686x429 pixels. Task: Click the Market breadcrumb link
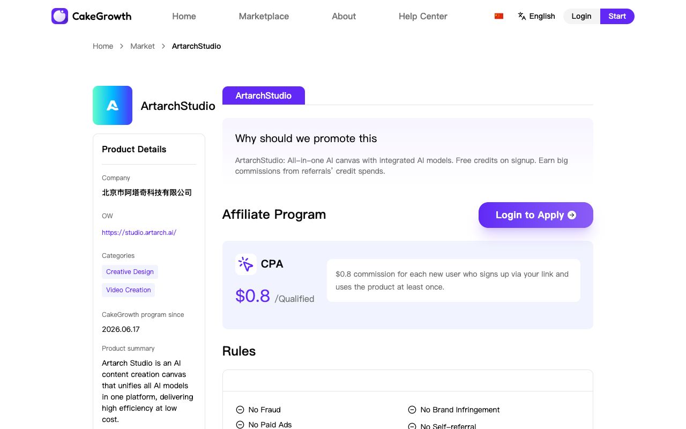[x=143, y=46]
